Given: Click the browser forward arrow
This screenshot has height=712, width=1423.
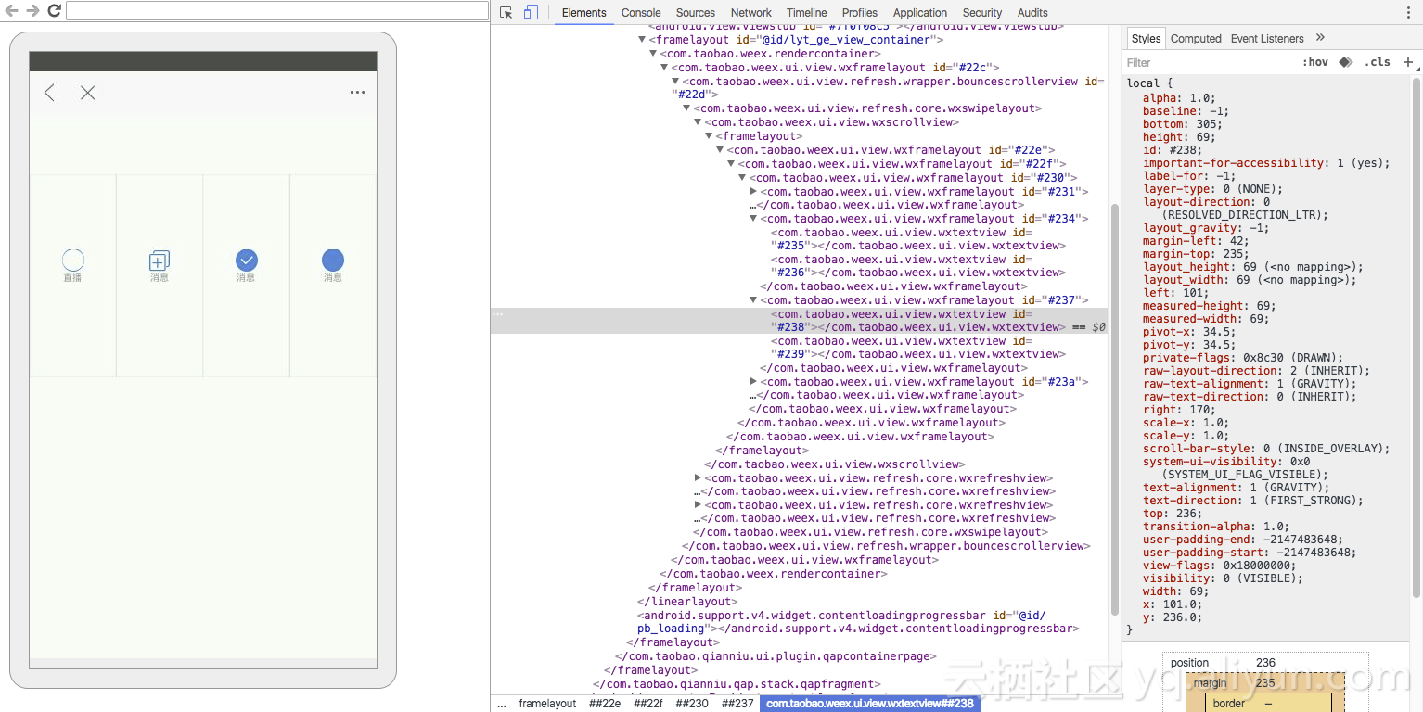Looking at the screenshot, I should coord(32,11).
